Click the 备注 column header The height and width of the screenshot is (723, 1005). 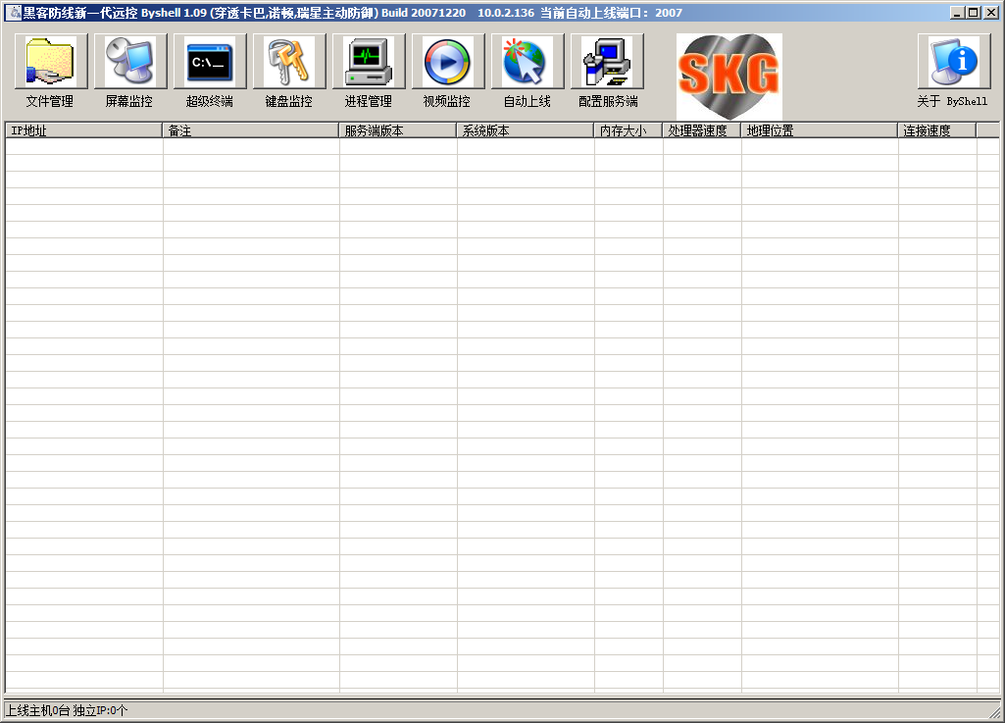point(251,130)
